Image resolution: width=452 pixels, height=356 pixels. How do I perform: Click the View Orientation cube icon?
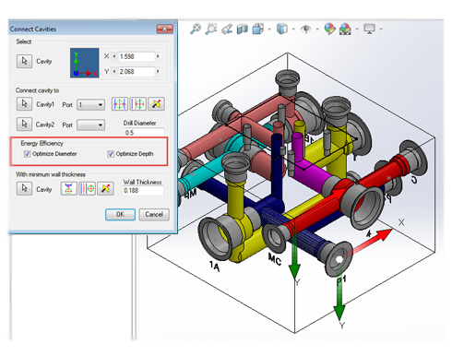pyautogui.click(x=258, y=30)
